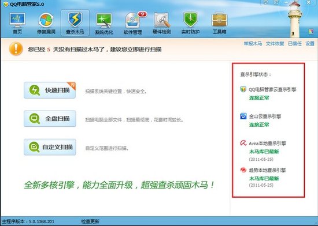Go to the 软件管理 software management tab

133,23
